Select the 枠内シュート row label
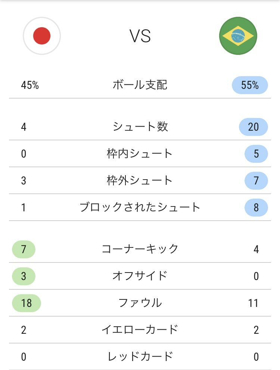Image resolution: width=280 pixels, height=370 pixels. pos(140,154)
